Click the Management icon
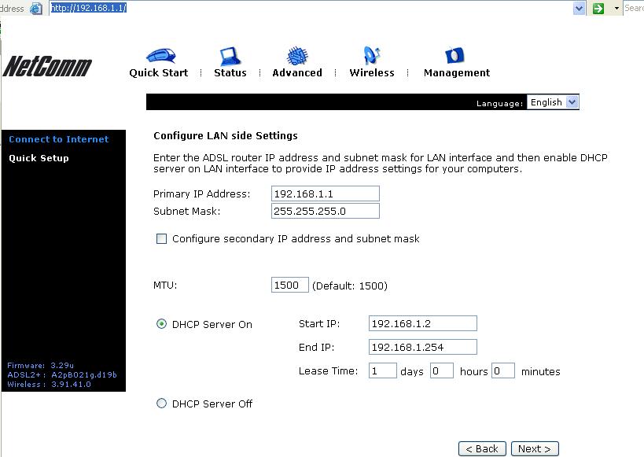The image size is (644, 457). pyautogui.click(x=454, y=56)
